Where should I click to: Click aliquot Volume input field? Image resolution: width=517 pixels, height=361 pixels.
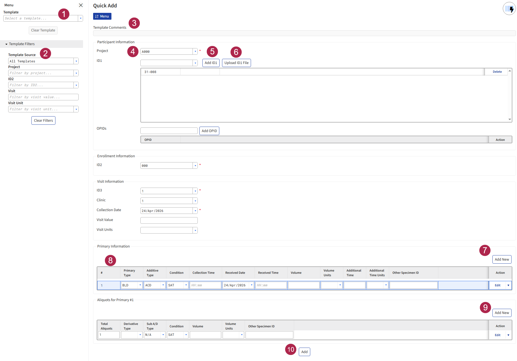coord(205,335)
